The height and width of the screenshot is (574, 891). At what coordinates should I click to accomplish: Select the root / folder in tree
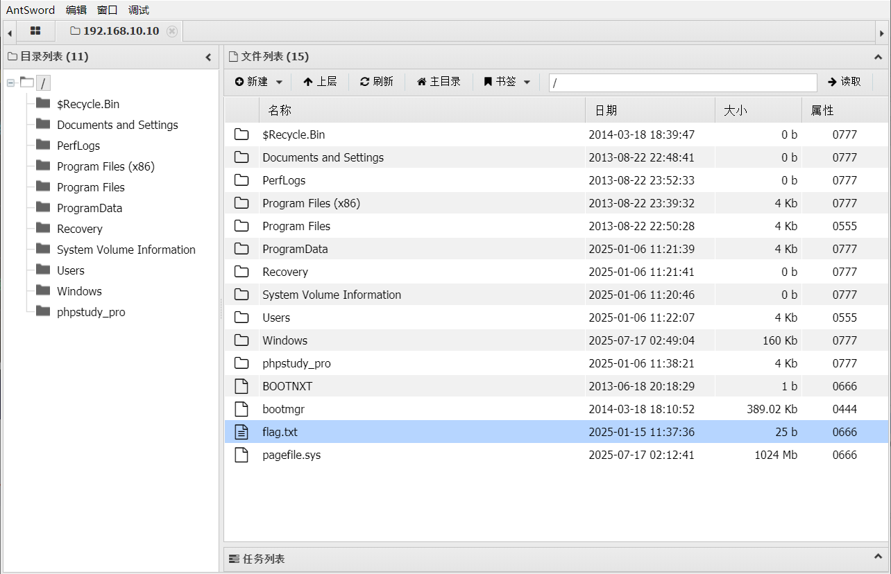[x=43, y=83]
